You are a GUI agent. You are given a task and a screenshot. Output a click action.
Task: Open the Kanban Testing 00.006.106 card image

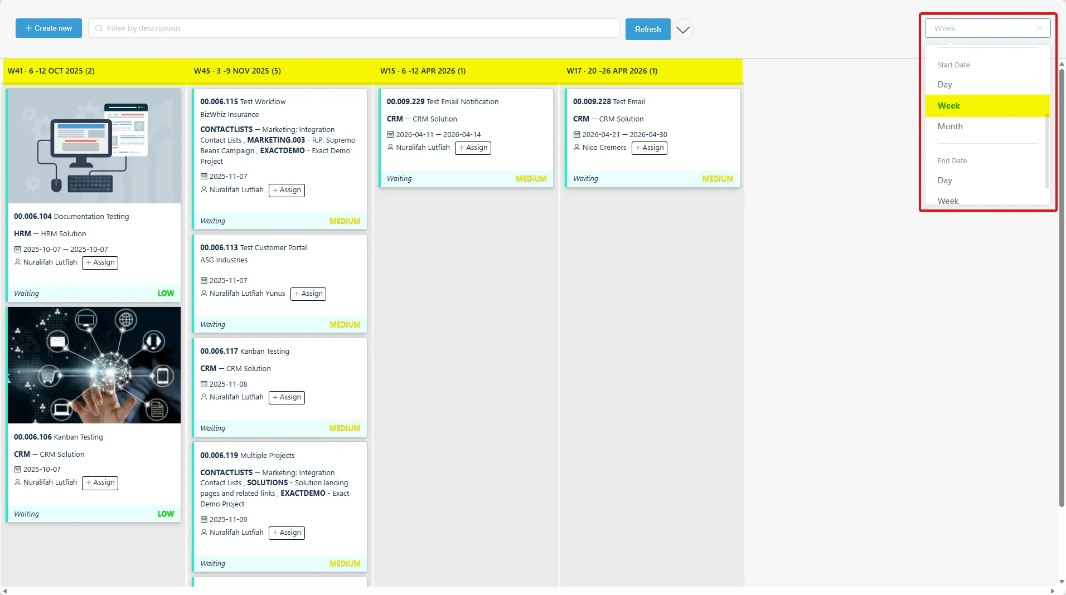pos(94,365)
